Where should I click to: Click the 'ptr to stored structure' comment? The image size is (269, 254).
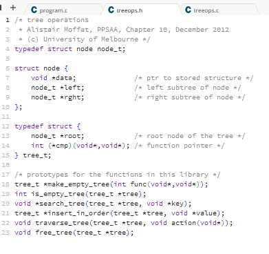point(194,78)
